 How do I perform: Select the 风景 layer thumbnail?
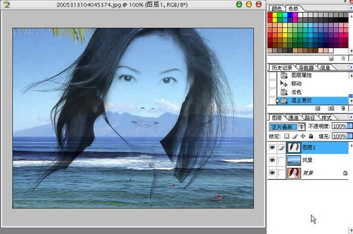[x=294, y=160]
